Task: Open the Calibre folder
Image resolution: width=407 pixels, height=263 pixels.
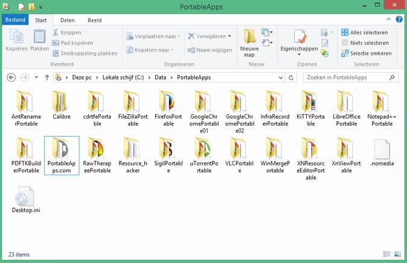Action: click(x=62, y=105)
